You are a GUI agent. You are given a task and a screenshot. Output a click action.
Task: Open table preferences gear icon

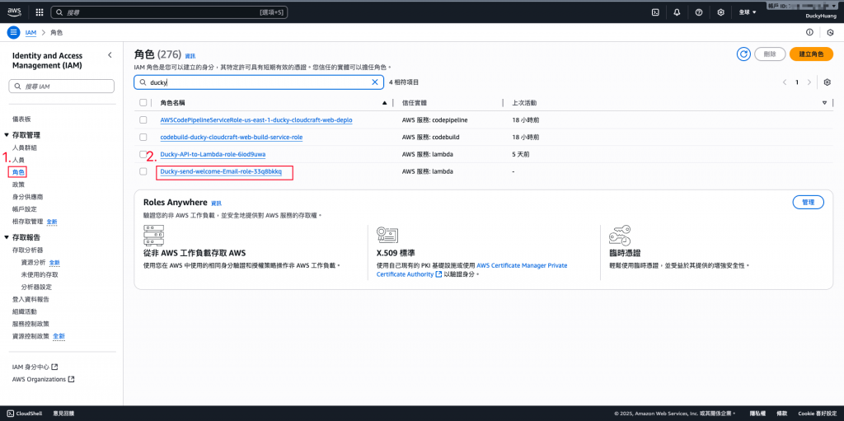click(x=828, y=82)
